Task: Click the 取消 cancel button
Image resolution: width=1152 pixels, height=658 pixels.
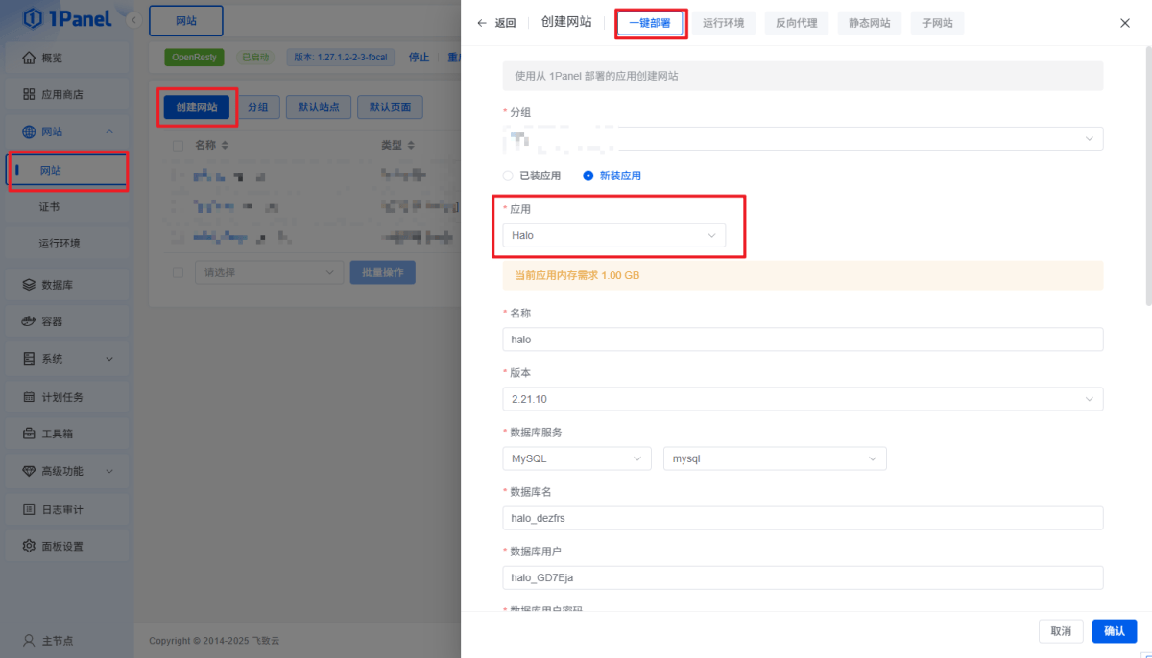Action: tap(1060, 631)
